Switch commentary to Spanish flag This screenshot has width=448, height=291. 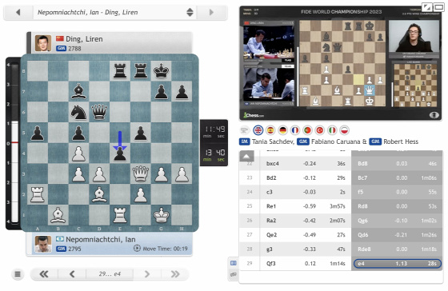[x=270, y=130]
